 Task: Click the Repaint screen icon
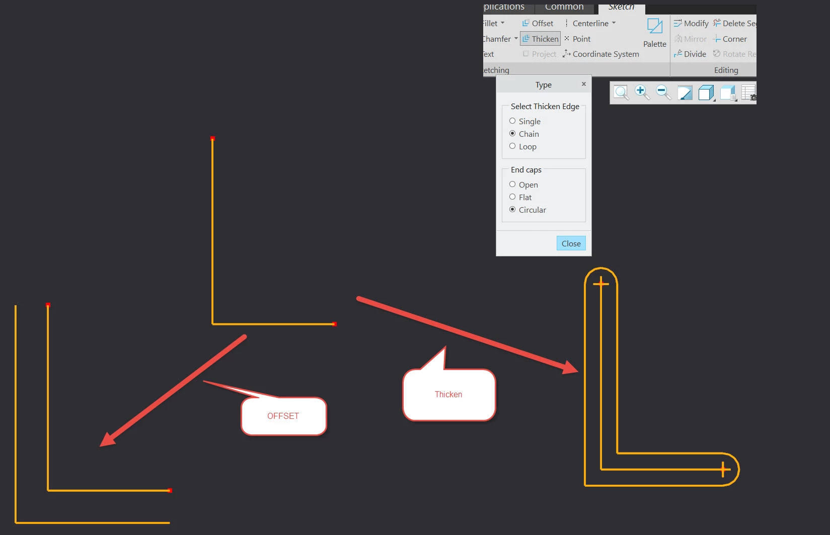coord(685,93)
